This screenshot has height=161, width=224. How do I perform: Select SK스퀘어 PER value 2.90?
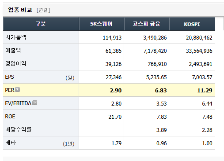(116, 91)
